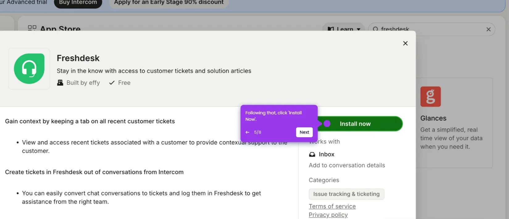Image resolution: width=509 pixels, height=219 pixels.
Task: Click Buy Intercom button
Action: coord(78,3)
